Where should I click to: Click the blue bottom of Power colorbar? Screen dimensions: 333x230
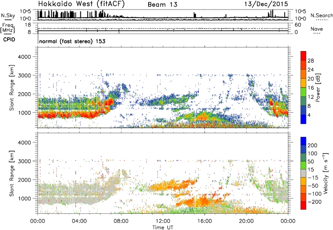pyautogui.click(x=303, y=119)
